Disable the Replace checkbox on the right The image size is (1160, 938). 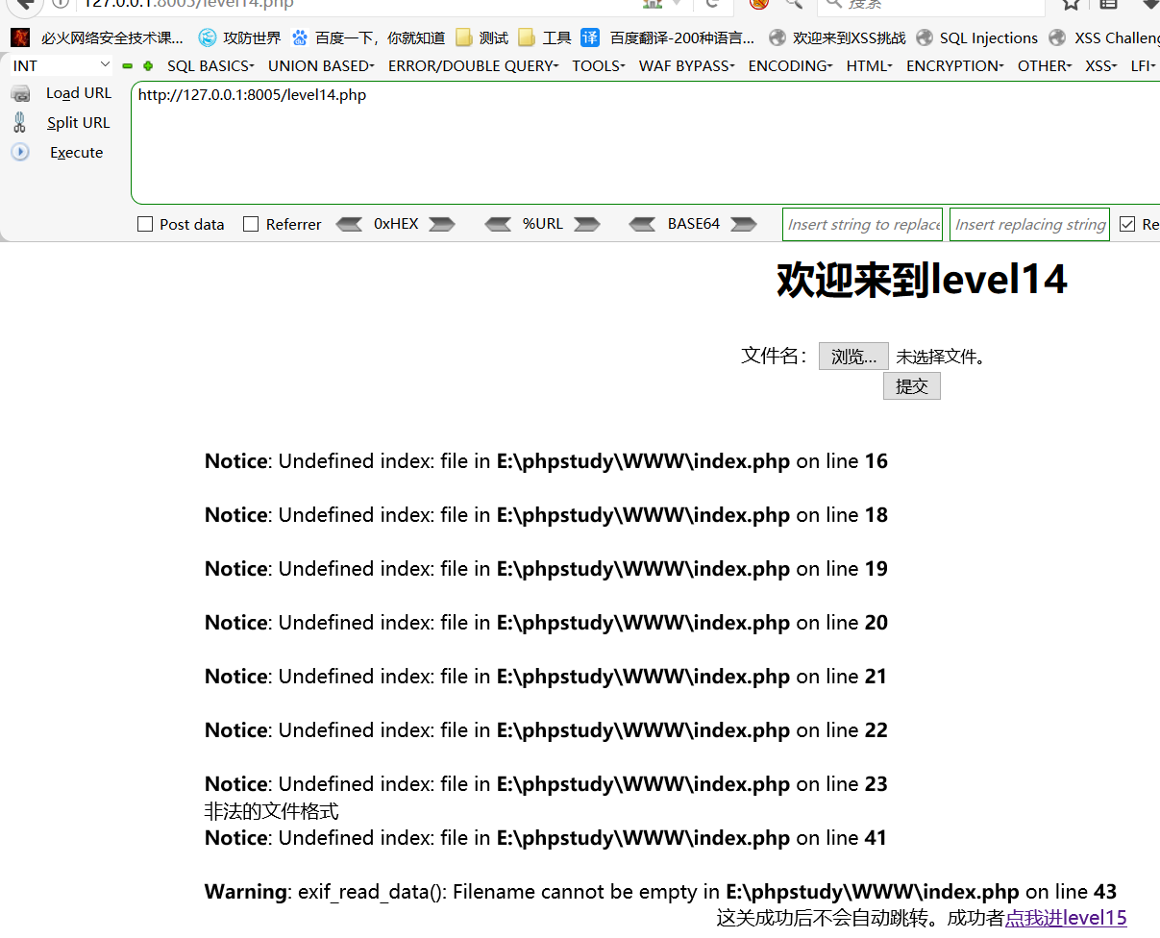1127,224
